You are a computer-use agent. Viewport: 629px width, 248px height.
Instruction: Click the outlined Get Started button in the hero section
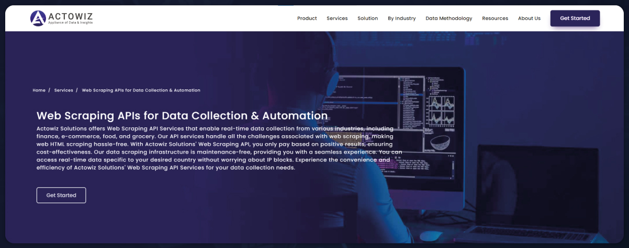coord(61,195)
